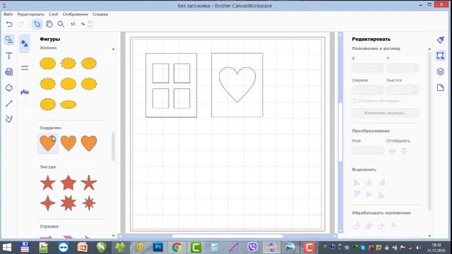Open the image tracing tool icon

(9, 72)
